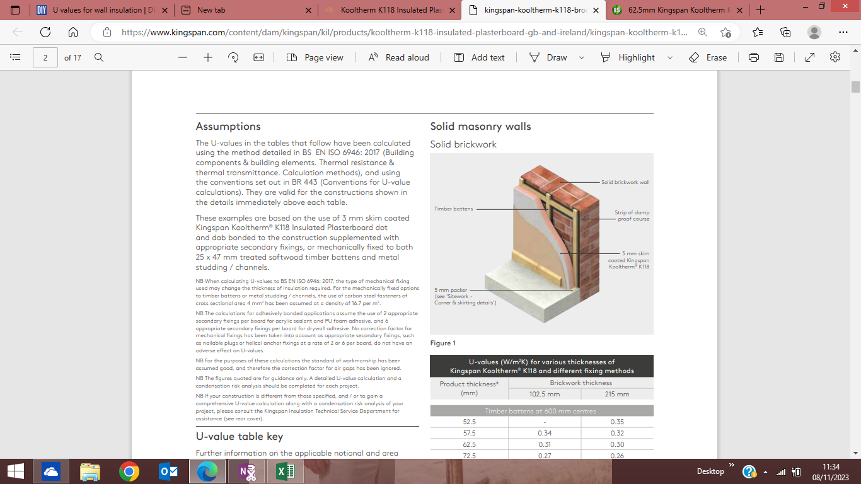Open the Draw pen options dropdown

[581, 57]
